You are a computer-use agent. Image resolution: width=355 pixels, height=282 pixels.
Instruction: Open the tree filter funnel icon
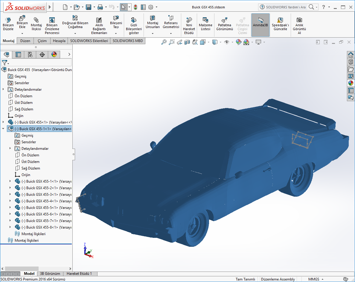click(4, 62)
